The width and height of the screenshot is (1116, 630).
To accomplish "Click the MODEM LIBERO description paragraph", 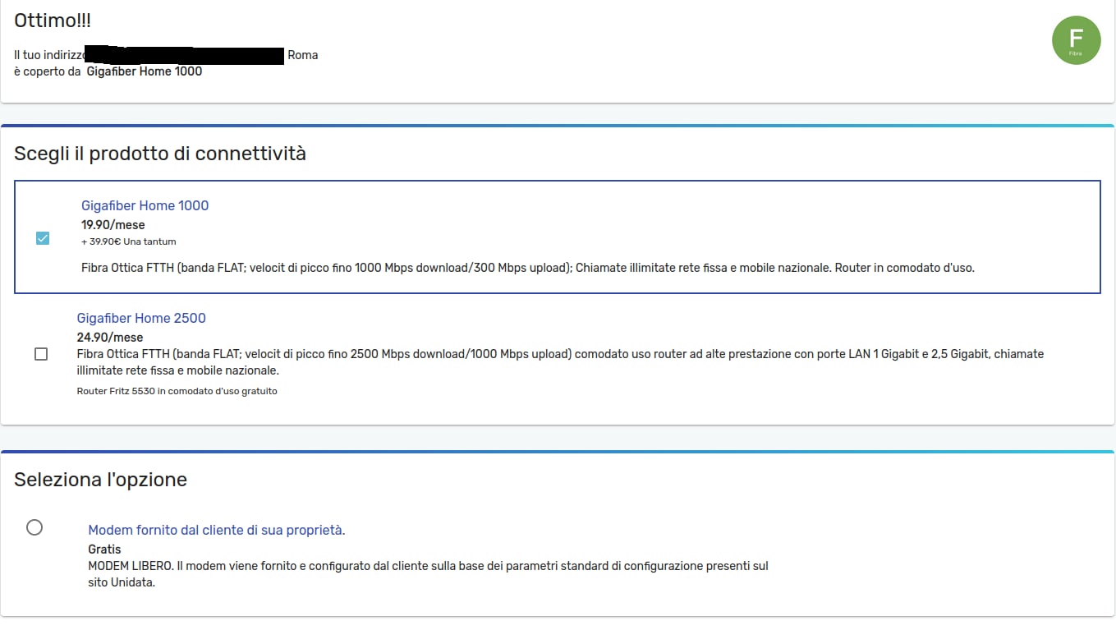I will (428, 574).
